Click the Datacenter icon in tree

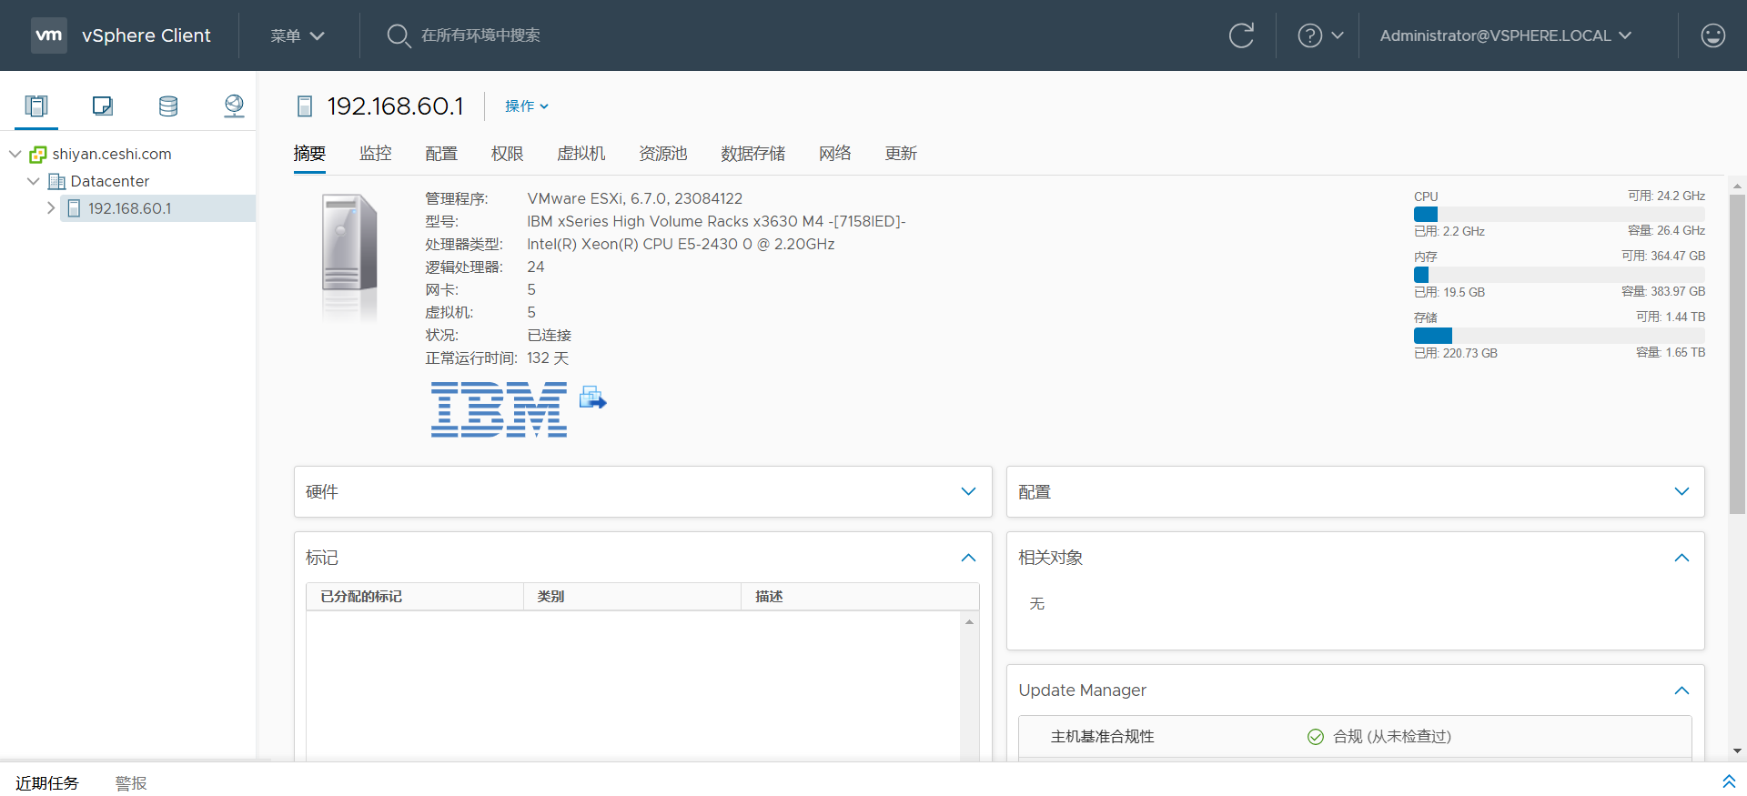56,181
